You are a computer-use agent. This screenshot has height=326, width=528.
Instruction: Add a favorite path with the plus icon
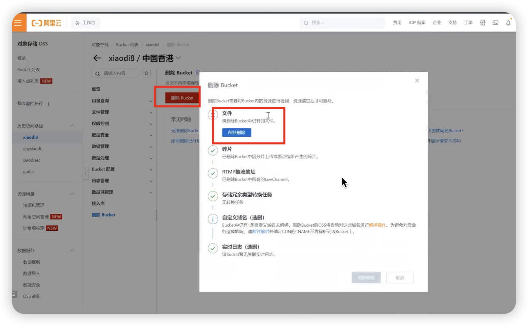(48, 104)
